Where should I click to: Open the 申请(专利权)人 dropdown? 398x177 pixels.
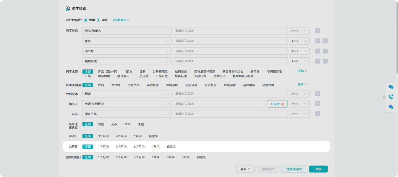pos(127,104)
